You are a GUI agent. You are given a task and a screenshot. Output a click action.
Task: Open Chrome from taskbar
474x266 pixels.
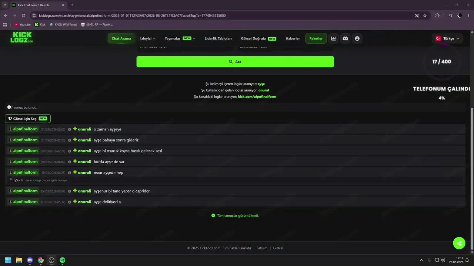41,260
